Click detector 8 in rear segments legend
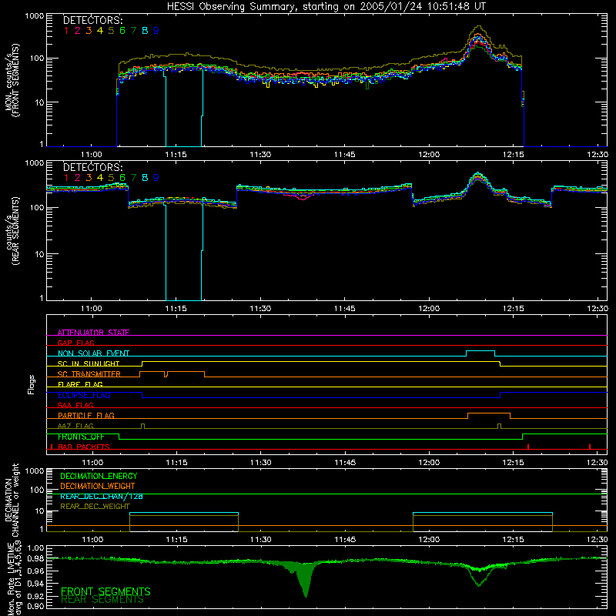This screenshot has width=616, height=616. pyautogui.click(x=145, y=178)
